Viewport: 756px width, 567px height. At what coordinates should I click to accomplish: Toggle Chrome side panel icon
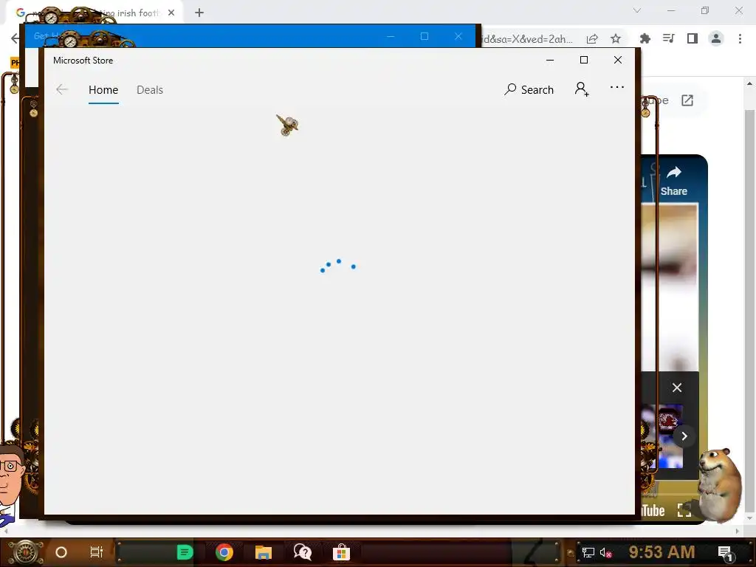pos(693,38)
